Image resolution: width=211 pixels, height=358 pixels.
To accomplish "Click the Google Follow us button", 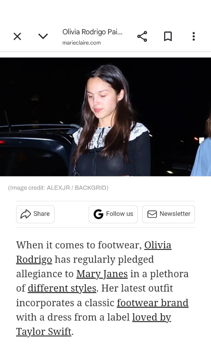I will (113, 214).
